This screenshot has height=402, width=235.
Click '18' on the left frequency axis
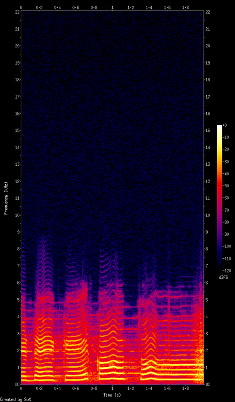[16, 80]
